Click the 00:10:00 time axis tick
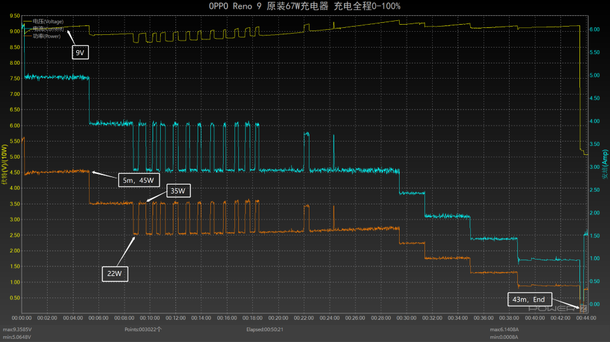The width and height of the screenshot is (610, 342). 150,318
